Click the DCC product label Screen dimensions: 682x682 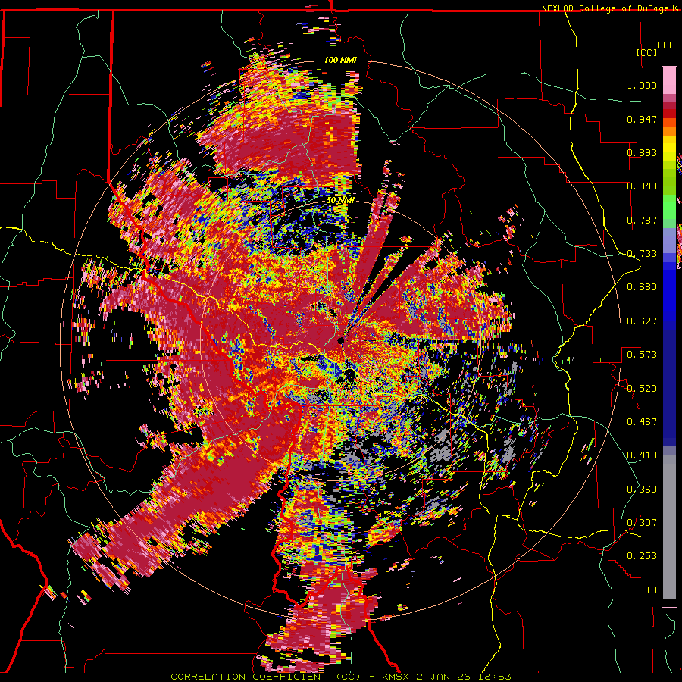point(665,45)
